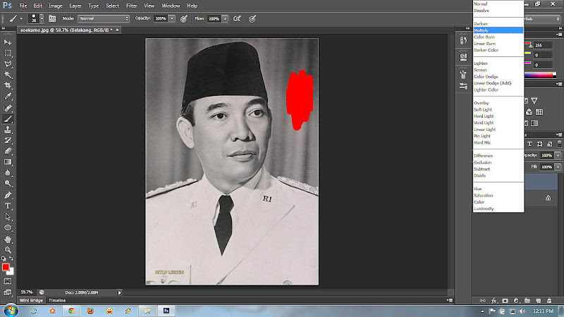Select the Spot Healing Brush tool
The image size is (564, 317).
(x=8, y=108)
